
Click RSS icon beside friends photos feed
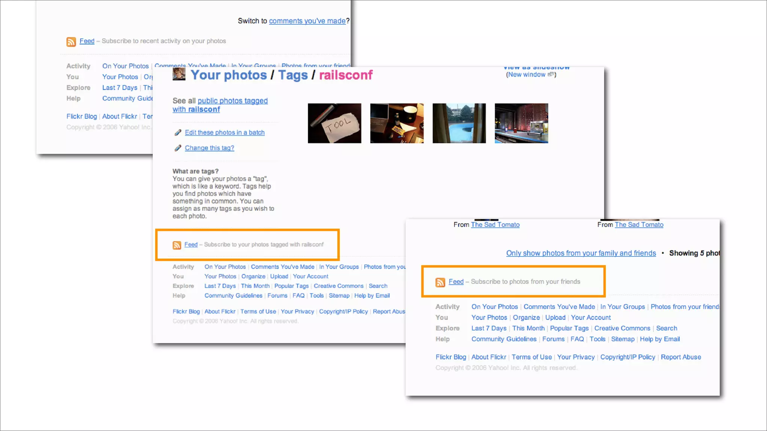tap(440, 282)
